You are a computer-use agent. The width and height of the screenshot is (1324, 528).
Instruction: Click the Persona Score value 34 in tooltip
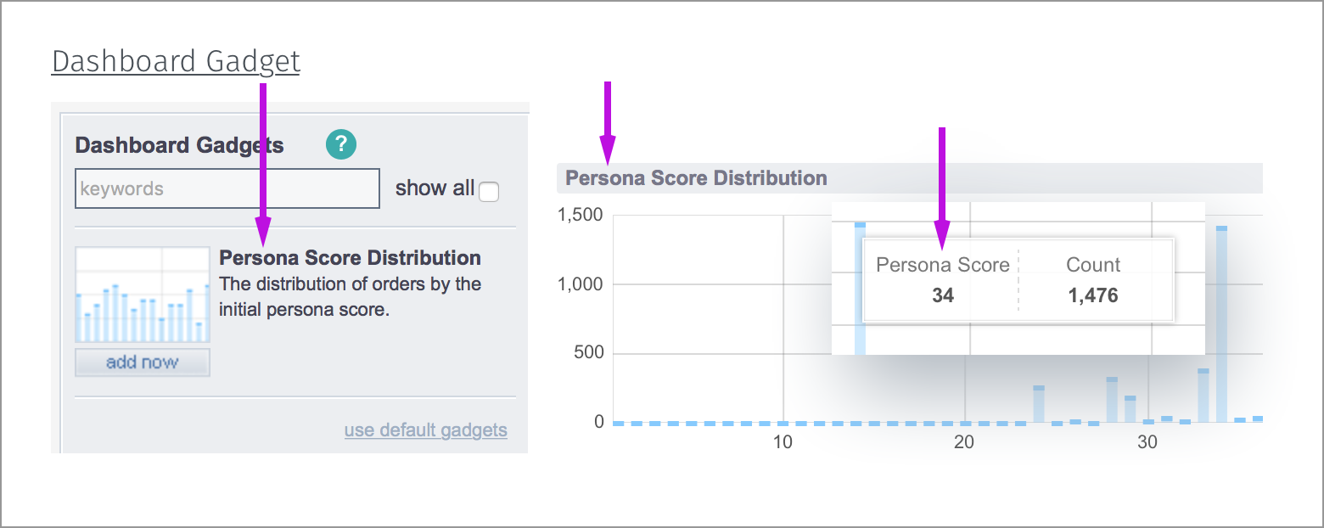point(943,295)
